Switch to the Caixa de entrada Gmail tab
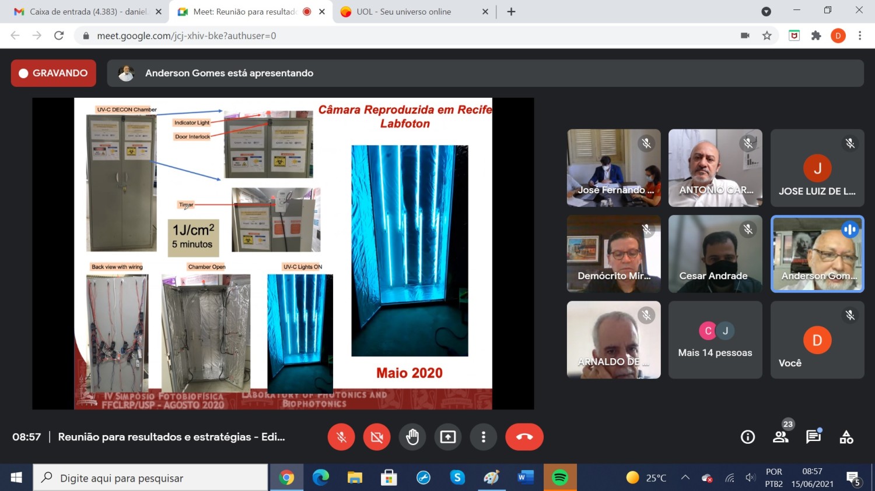 coord(87,12)
